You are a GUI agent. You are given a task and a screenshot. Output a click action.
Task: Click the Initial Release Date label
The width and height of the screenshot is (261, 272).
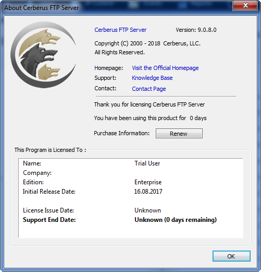point(49,192)
